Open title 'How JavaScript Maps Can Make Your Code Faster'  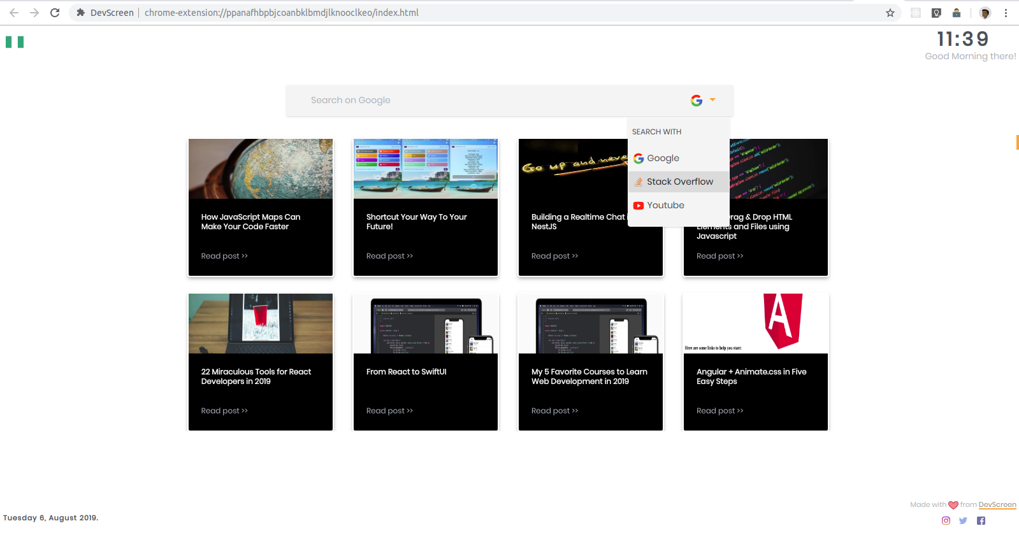click(x=250, y=222)
